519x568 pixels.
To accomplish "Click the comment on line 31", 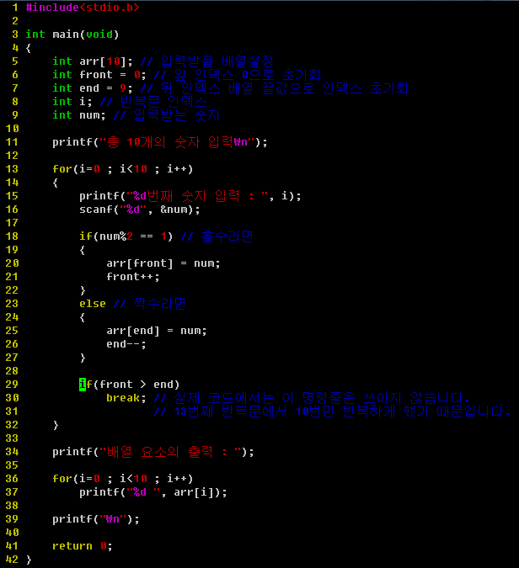I will [x=332, y=411].
